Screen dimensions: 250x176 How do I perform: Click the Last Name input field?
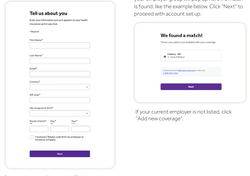pos(60,61)
